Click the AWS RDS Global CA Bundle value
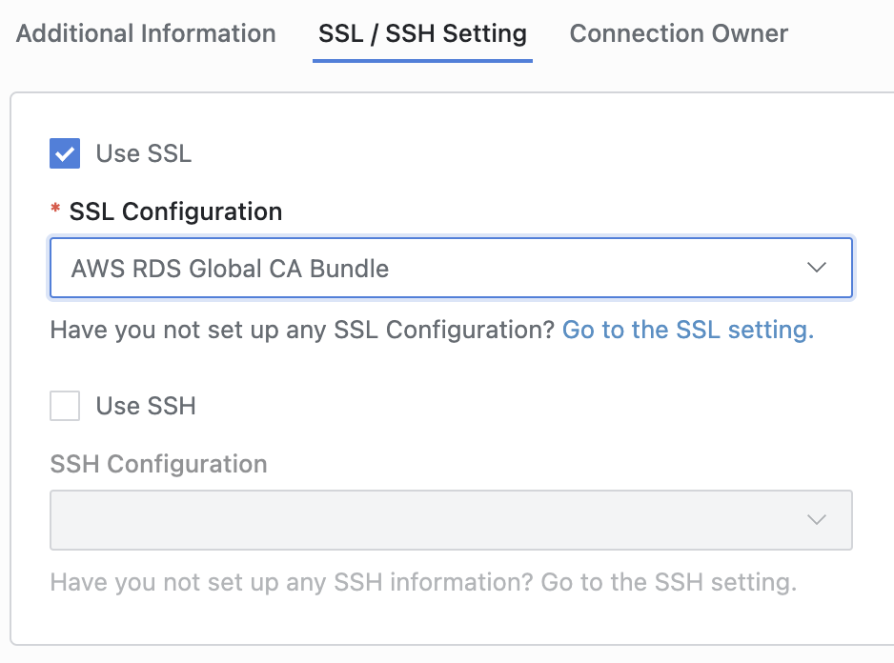The width and height of the screenshot is (894, 663). click(230, 269)
